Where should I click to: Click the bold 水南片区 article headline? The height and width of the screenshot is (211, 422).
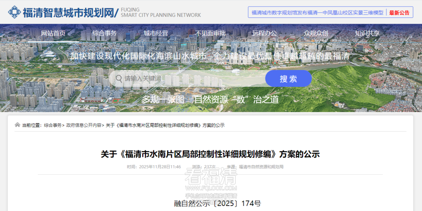(x=210, y=154)
